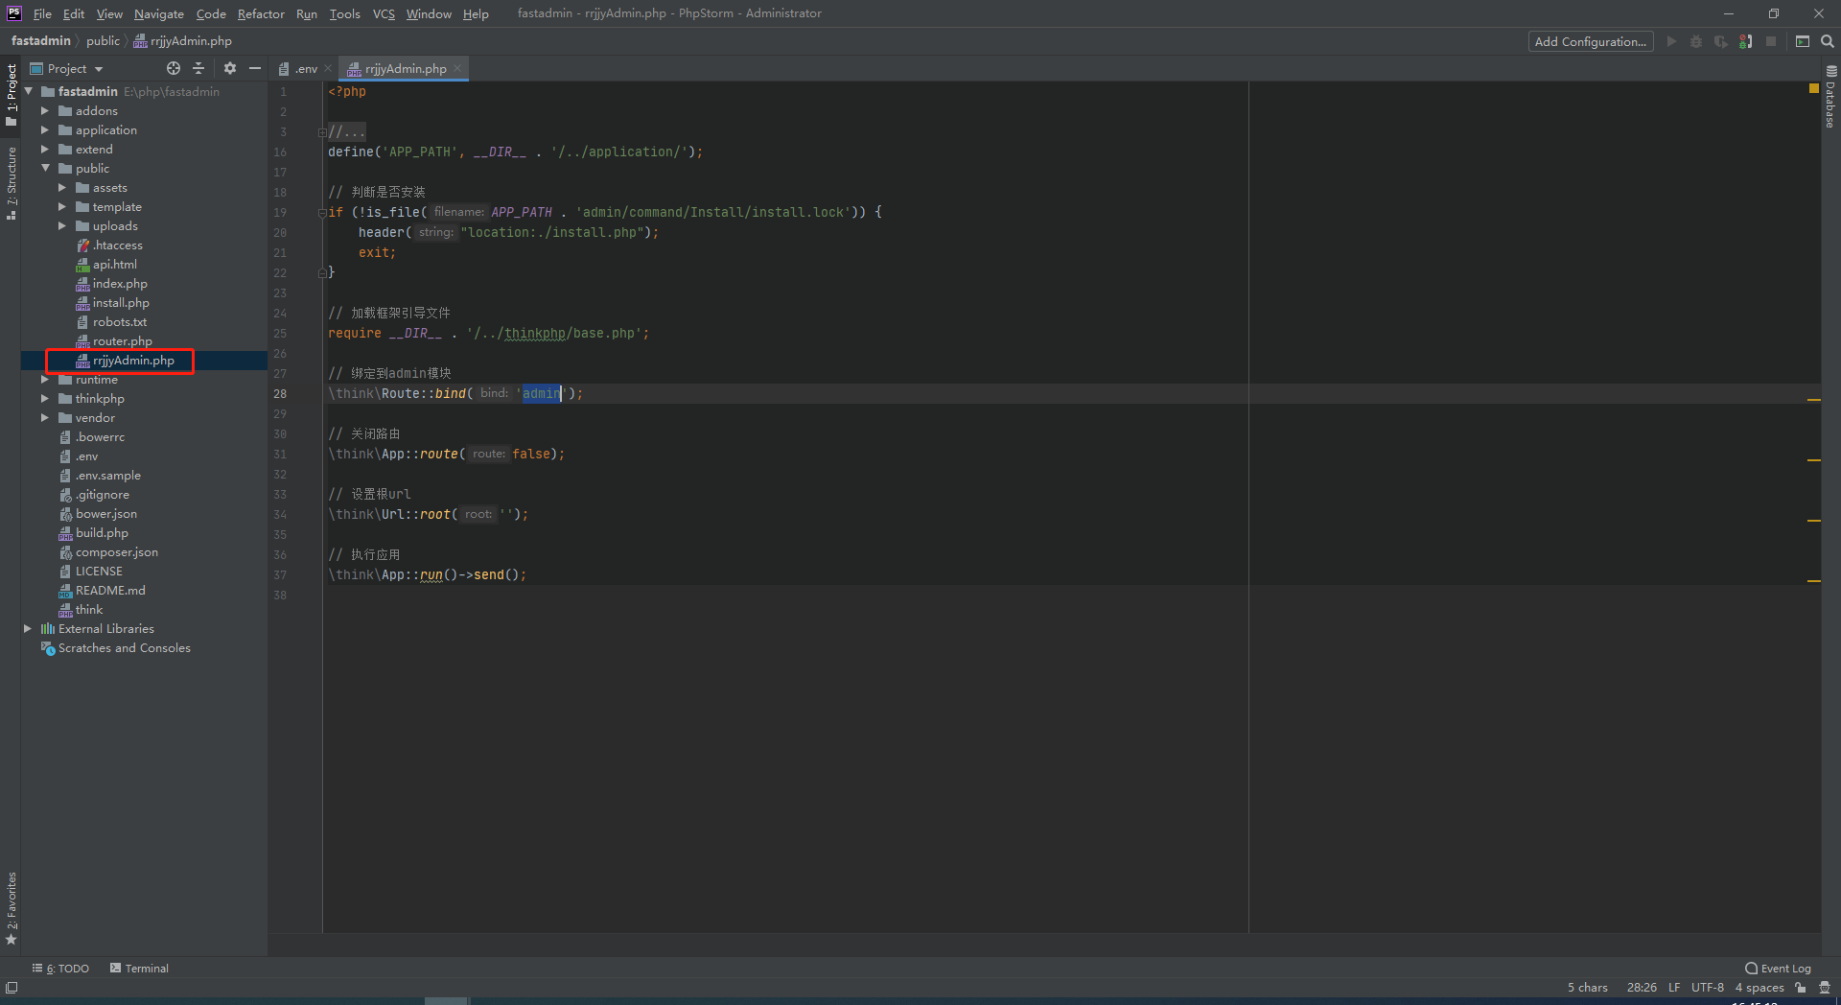Click the Stop square icon

click(1771, 41)
